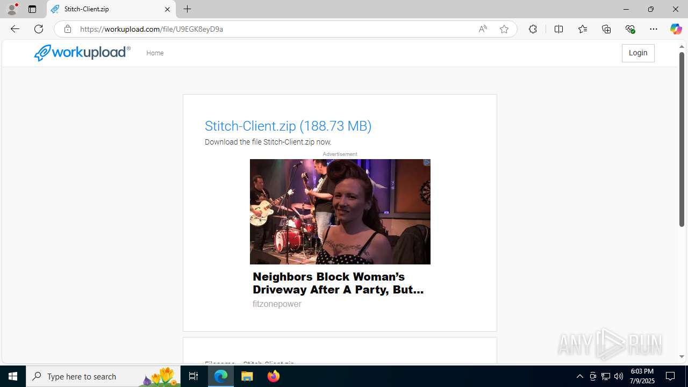Open File Explorer from taskbar
The image size is (688, 387).
coord(247,376)
